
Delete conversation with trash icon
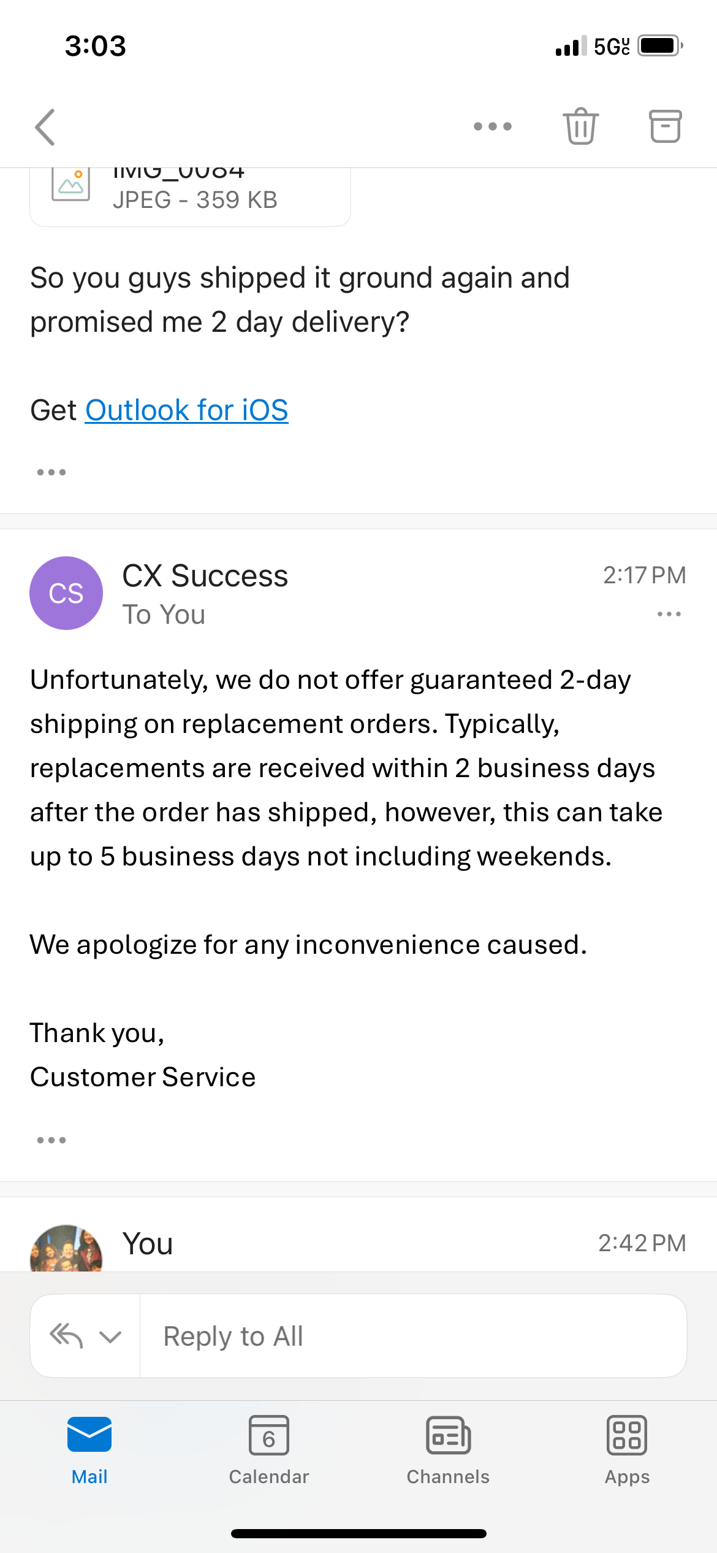click(580, 126)
